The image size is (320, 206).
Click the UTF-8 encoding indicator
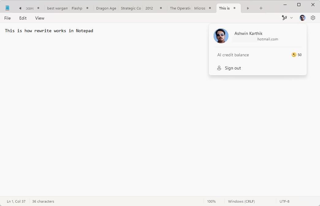284,201
